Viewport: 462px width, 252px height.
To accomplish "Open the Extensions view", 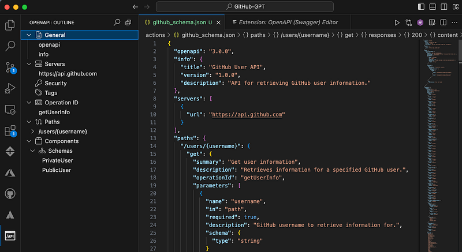I will click(x=10, y=131).
